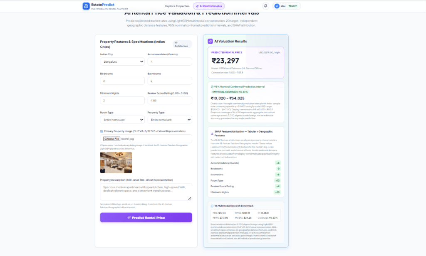Focus the Accommodates (Guests) field
Image resolution: width=426 pixels, height=256 pixels.
tap(170, 62)
